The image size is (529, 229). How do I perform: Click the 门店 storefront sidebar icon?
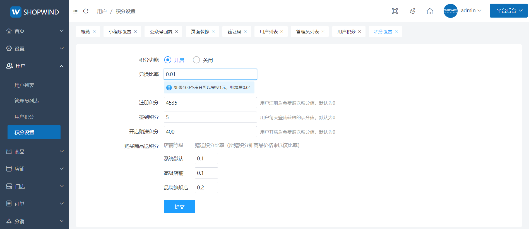pos(9,186)
